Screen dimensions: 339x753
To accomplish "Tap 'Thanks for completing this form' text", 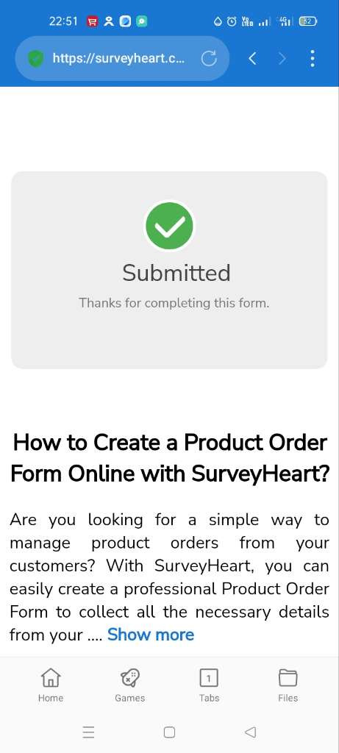I will point(174,303).
